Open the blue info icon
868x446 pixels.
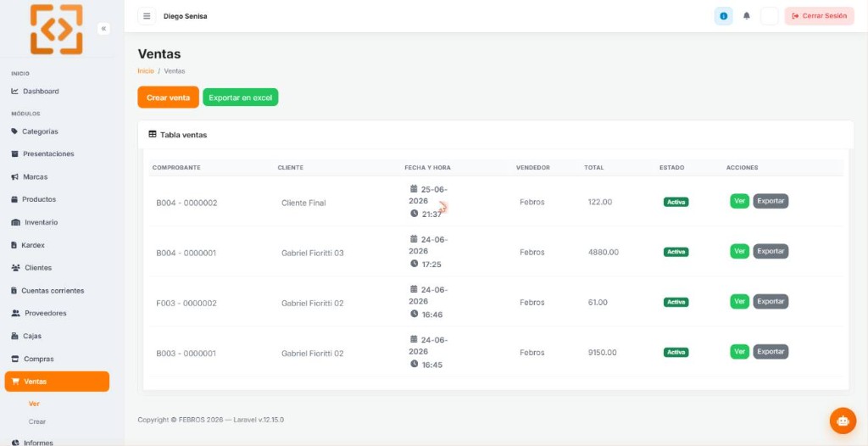[723, 16]
